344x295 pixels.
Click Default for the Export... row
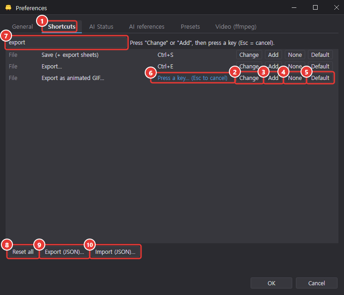[x=320, y=67]
